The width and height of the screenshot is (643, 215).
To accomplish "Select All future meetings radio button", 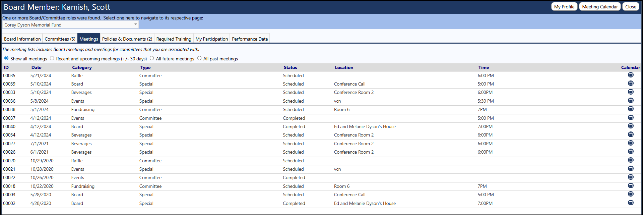I will (152, 58).
